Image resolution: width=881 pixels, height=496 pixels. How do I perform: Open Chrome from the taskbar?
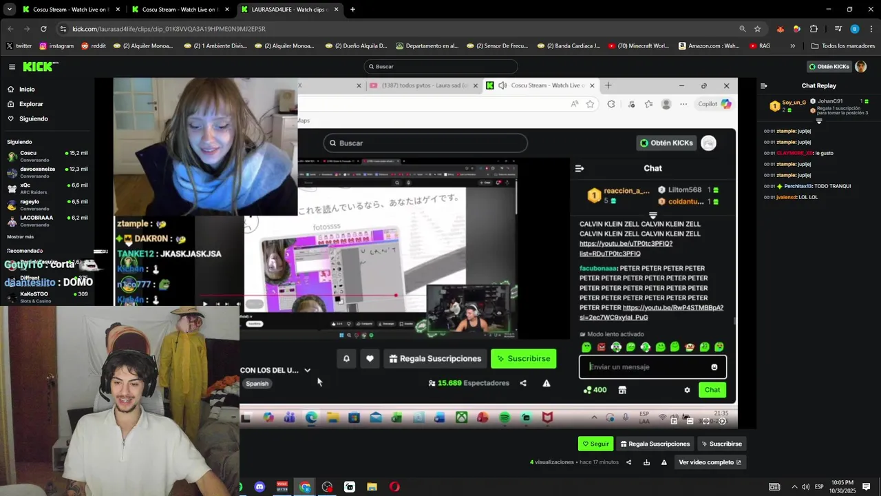tap(305, 487)
